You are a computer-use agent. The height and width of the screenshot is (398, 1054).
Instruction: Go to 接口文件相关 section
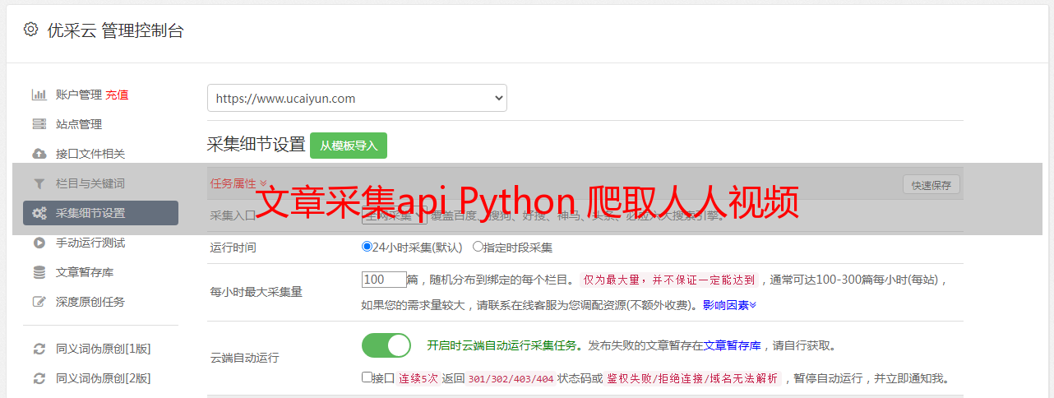tap(90, 154)
